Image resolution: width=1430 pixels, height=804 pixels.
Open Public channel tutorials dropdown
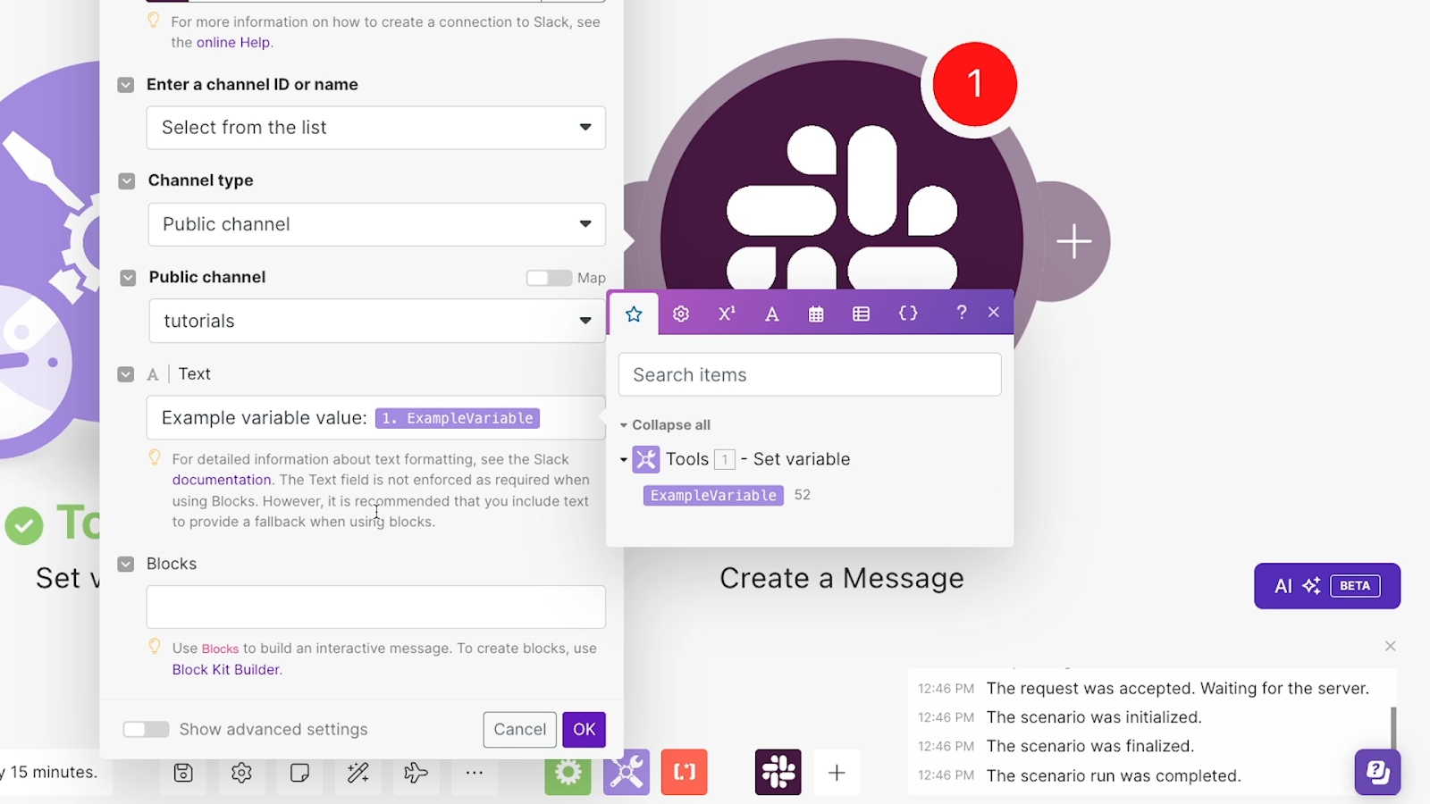(376, 321)
